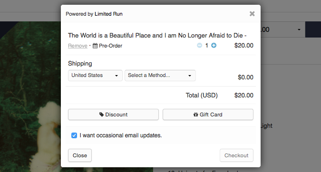Click the Shipping section heading
Screen dimensions: 321x172
[x=80, y=64]
